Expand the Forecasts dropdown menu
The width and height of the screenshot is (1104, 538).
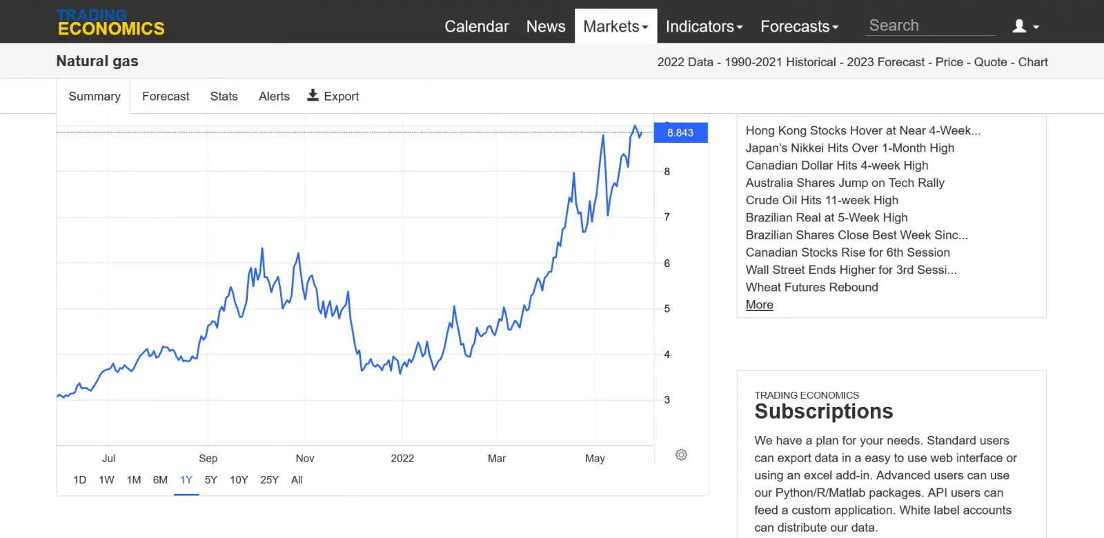tap(799, 26)
